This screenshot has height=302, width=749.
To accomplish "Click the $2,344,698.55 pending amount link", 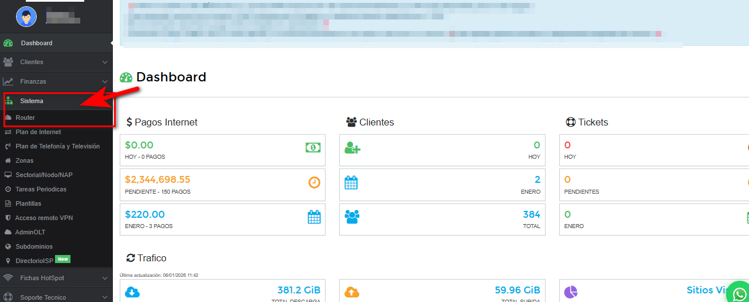I will (157, 179).
